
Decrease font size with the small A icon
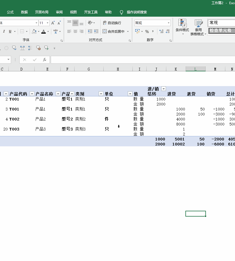point(59,23)
